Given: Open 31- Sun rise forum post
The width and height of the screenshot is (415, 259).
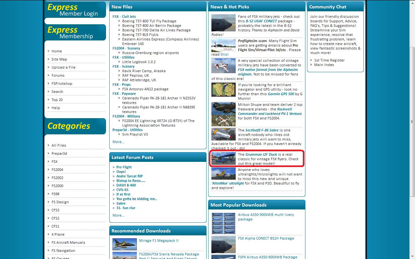Looking at the screenshot, I should 126,208.
